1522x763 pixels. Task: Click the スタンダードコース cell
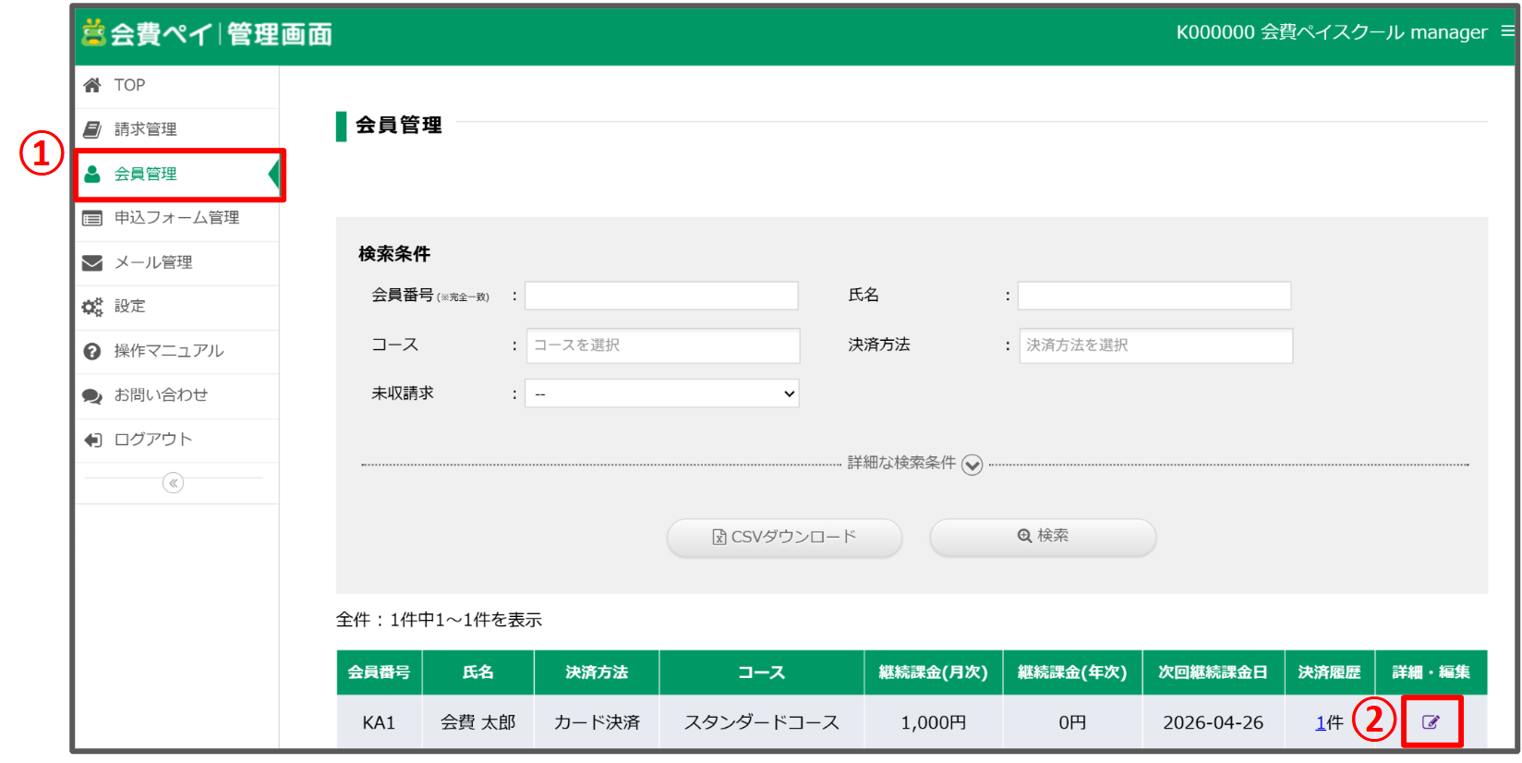pos(762,723)
